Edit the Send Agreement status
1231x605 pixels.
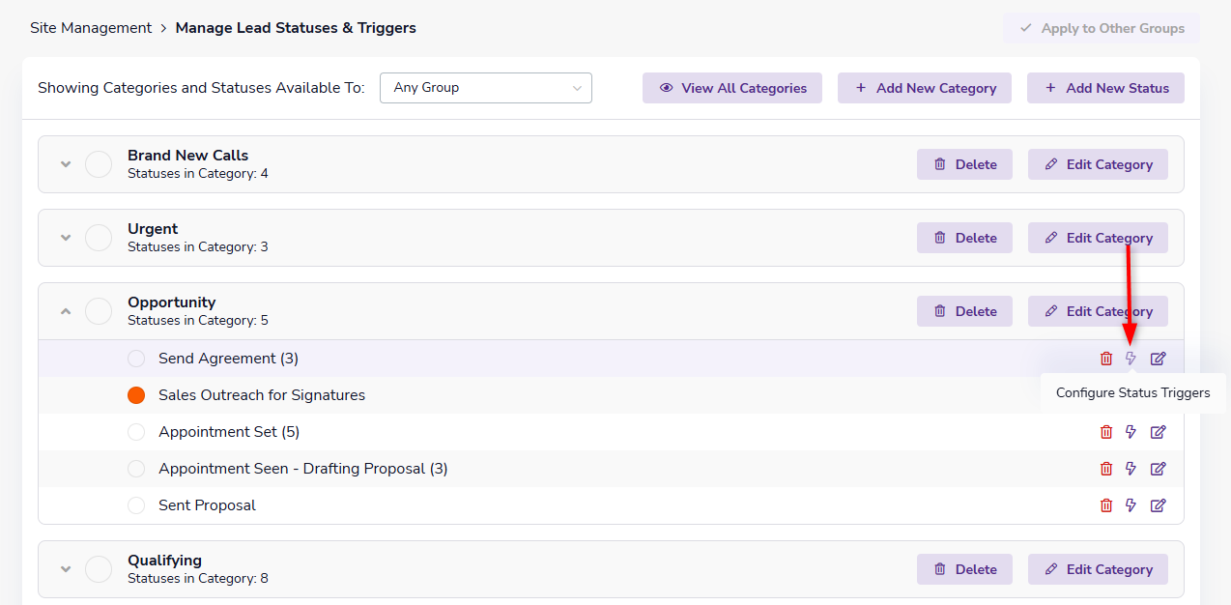click(x=1158, y=359)
